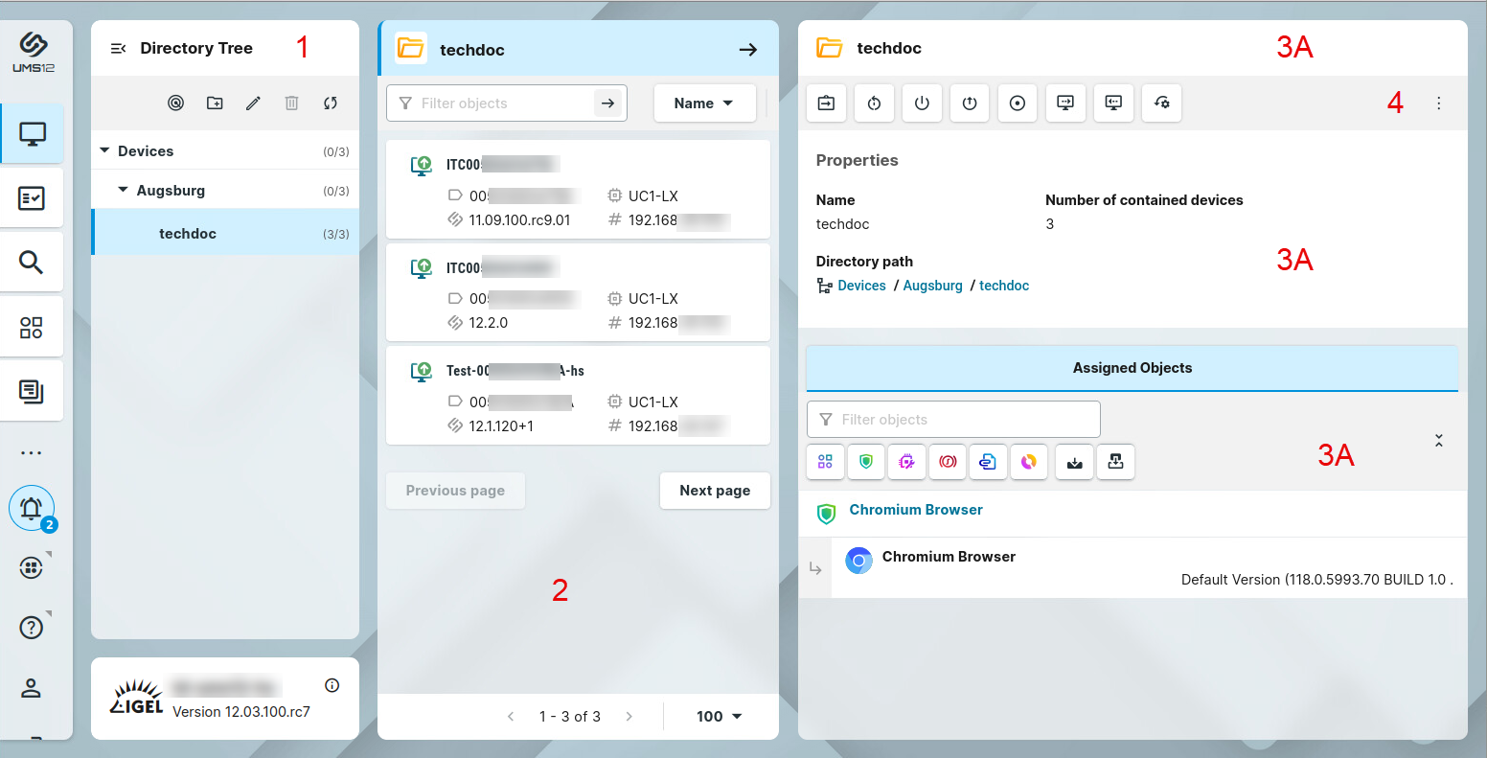This screenshot has width=1487, height=758.
Task: Click the Filter objects field in device list
Action: click(x=493, y=103)
